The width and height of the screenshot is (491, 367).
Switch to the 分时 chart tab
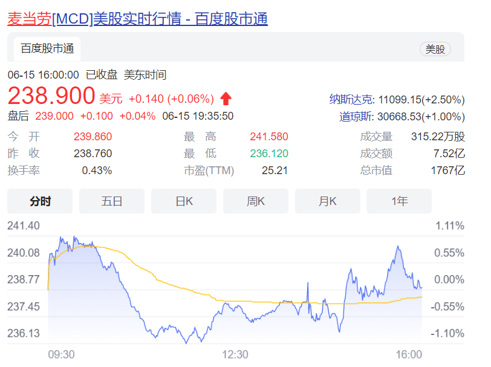tap(40, 201)
